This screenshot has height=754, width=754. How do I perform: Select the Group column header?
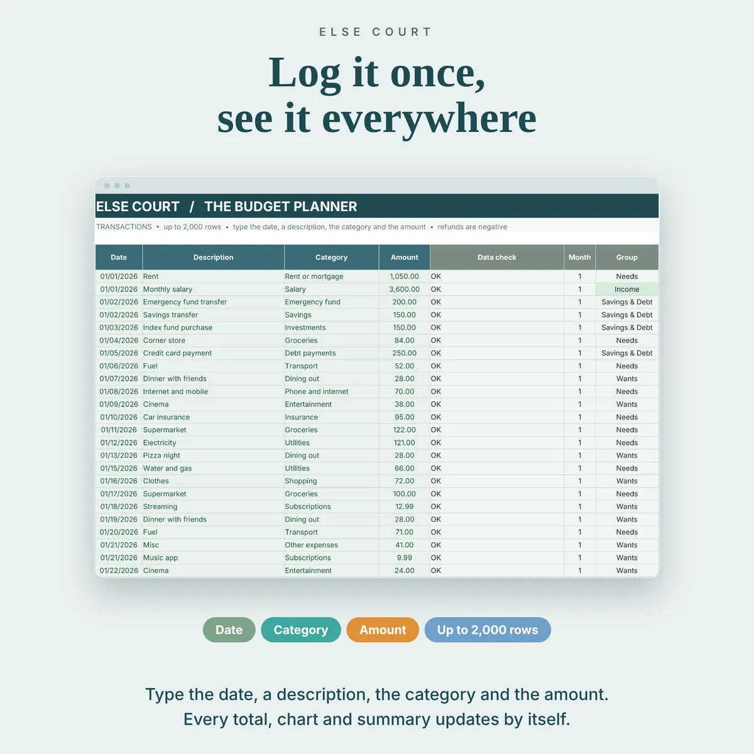[627, 257]
